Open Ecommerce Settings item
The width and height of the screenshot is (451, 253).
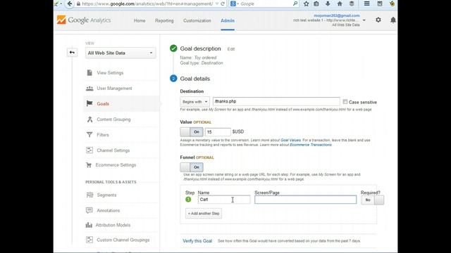[x=116, y=165]
